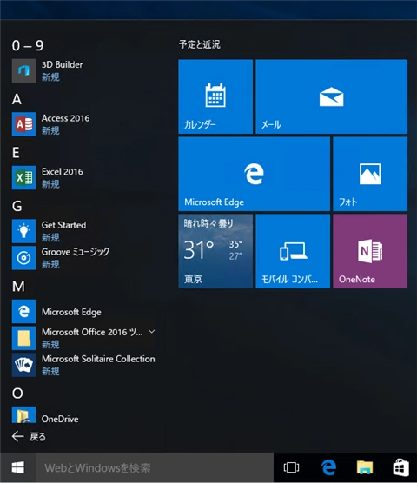
Task: Open the OneDrive app icon
Action: [23, 415]
